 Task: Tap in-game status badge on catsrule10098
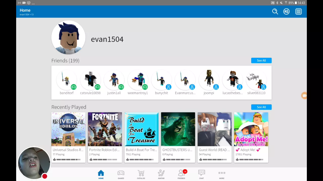pyautogui.click(x=97, y=87)
